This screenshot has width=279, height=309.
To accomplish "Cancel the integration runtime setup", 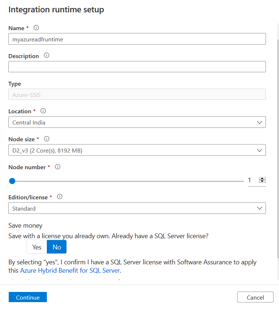I will tap(255, 297).
